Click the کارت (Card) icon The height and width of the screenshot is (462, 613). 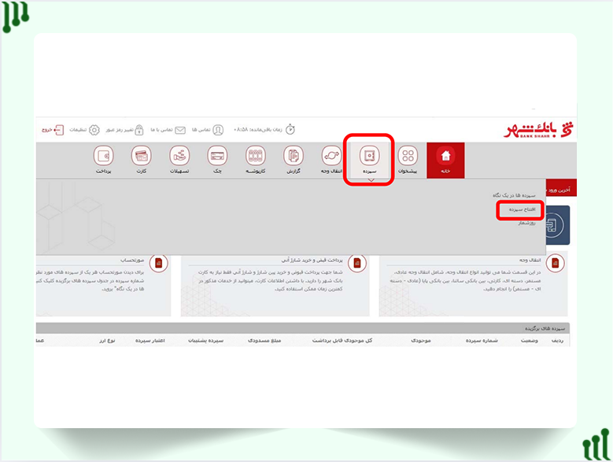[142, 157]
